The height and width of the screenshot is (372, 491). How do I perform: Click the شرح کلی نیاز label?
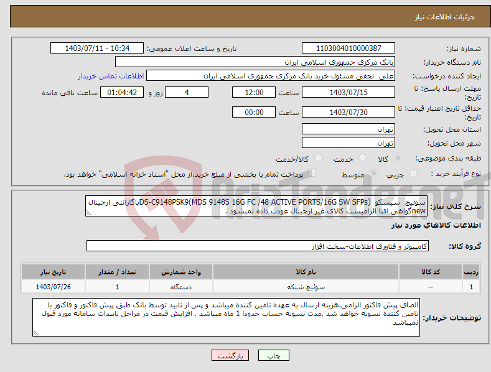tap(456, 207)
